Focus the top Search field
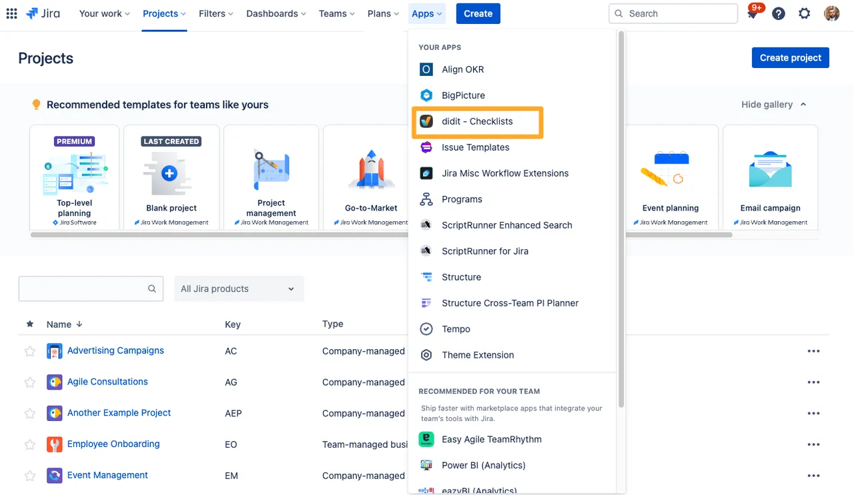The image size is (854, 495). 673,13
